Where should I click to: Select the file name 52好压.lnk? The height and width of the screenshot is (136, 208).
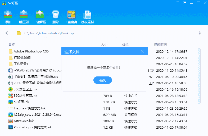click(21, 102)
